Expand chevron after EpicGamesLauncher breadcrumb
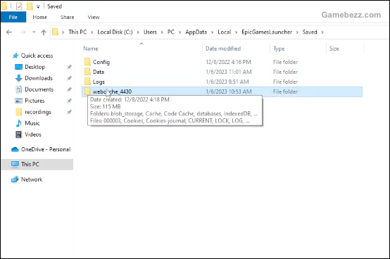Screen dimensions: 390x259 297,32
